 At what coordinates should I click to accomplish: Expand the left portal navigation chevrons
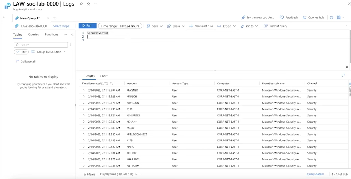point(4,17)
